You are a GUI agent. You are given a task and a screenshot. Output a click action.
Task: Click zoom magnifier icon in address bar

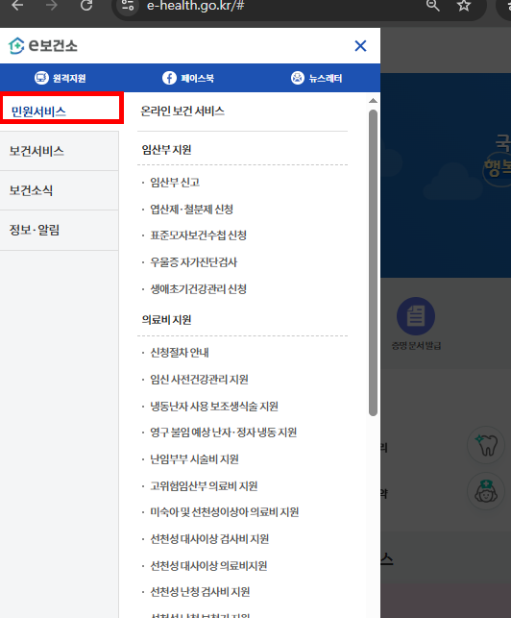point(432,6)
